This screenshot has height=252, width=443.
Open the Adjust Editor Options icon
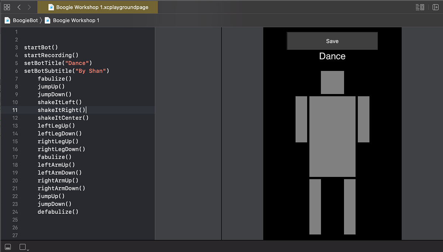pos(420,7)
